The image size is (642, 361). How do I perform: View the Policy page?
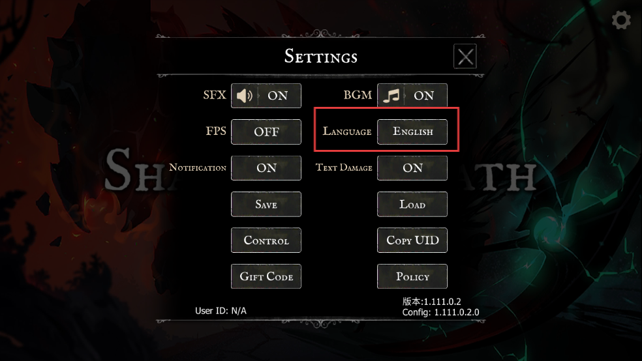[412, 276]
